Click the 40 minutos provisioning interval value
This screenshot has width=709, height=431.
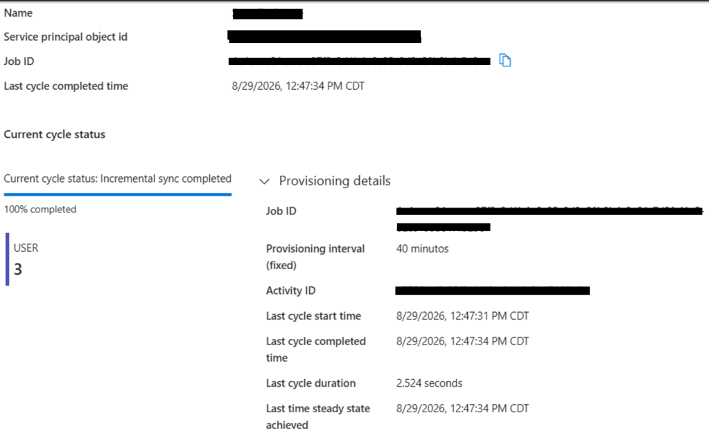[422, 248]
